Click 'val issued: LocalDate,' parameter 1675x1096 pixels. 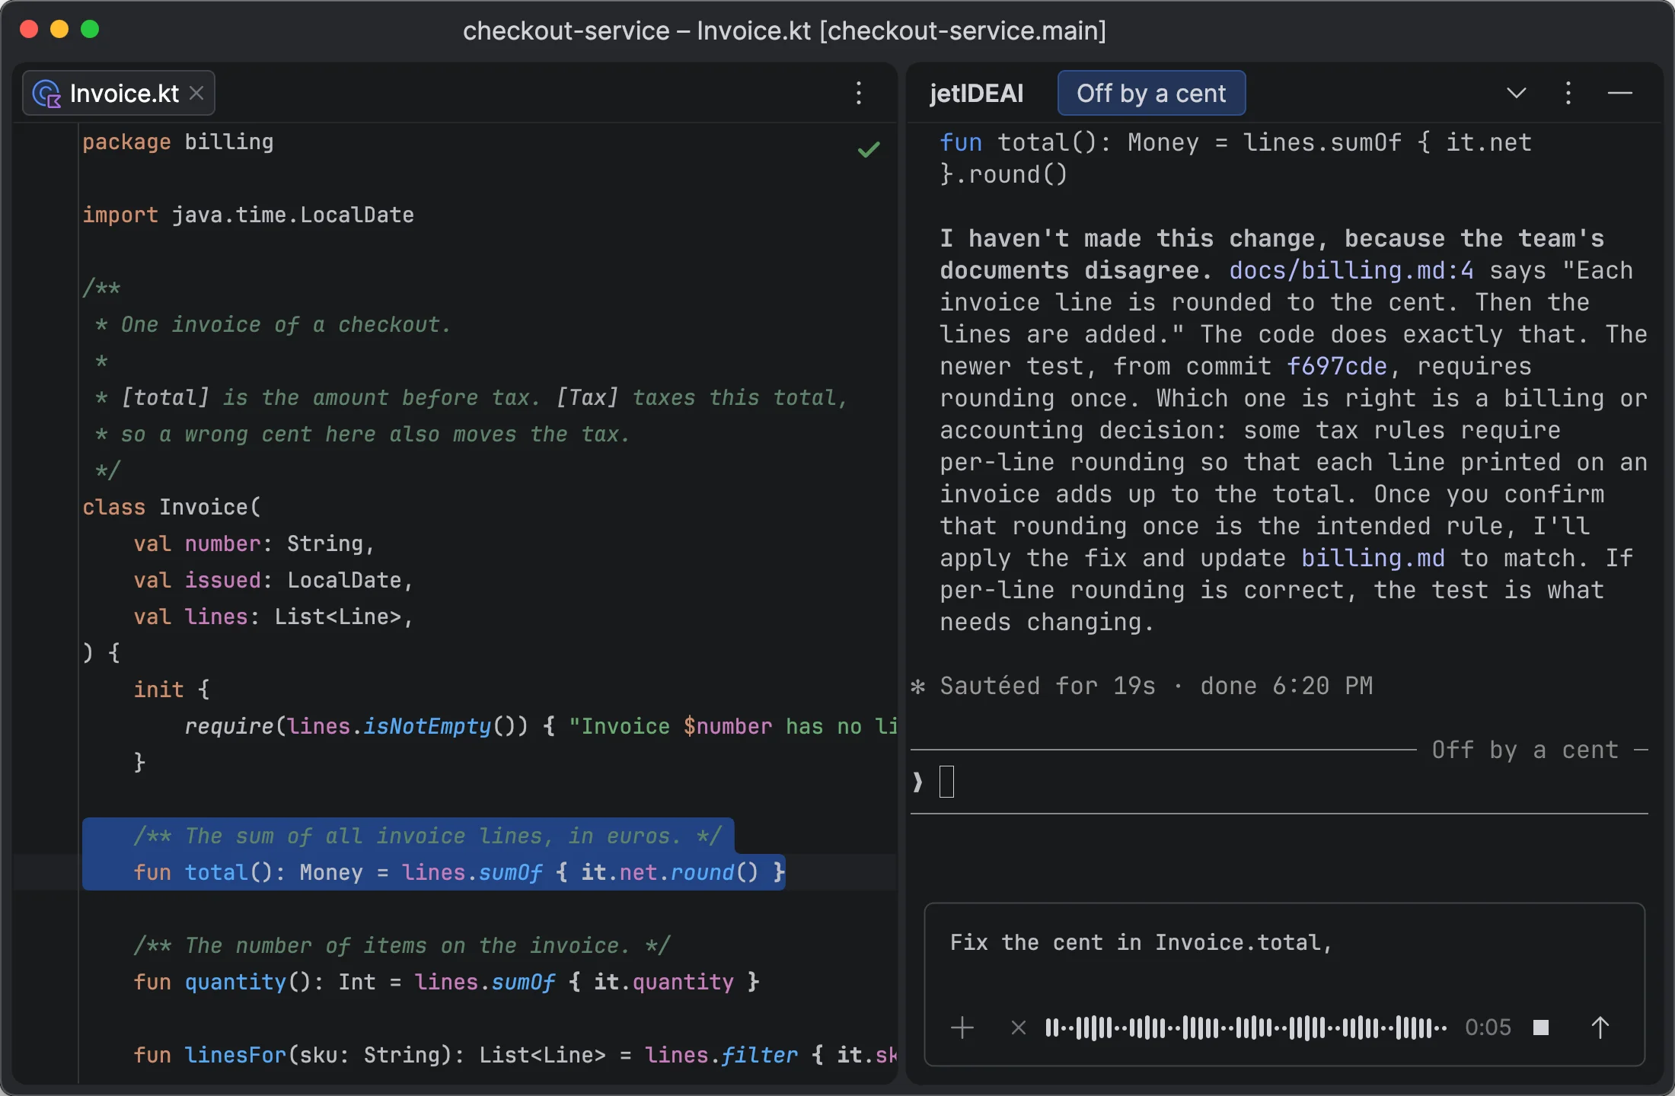pyautogui.click(x=273, y=580)
